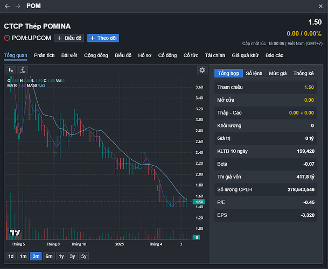Open chart type candlestick selector
328x269 pixels.
pyautogui.click(x=10, y=70)
